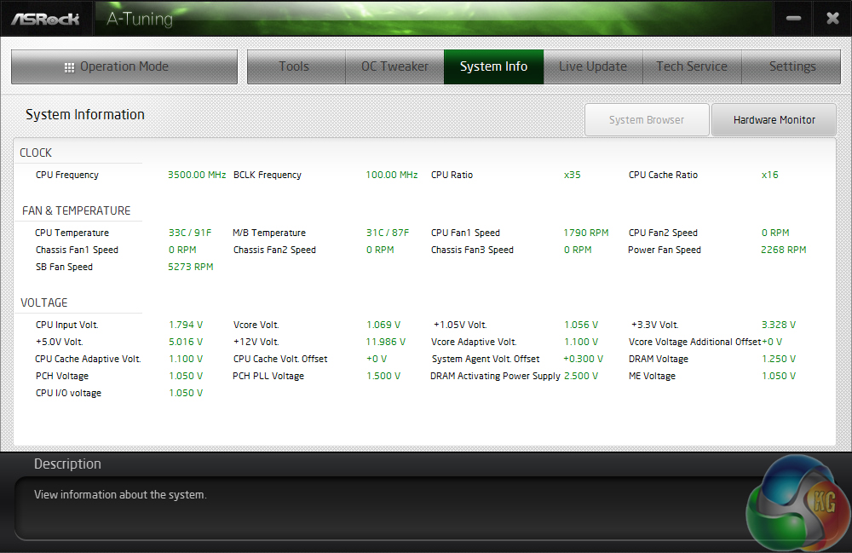
Task: Click the FAN & TEMPERATURE section heading
Action: point(76,210)
